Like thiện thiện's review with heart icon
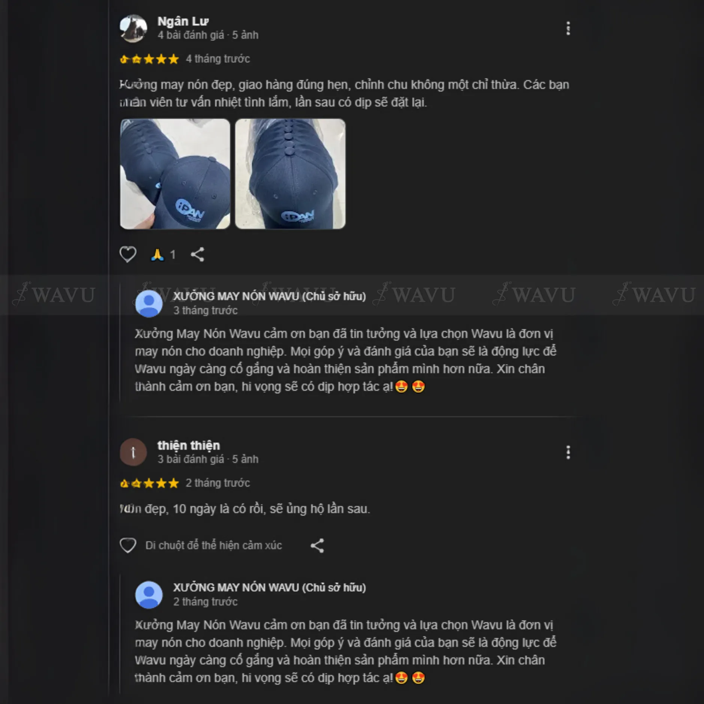Image resolution: width=704 pixels, height=704 pixels. (128, 545)
